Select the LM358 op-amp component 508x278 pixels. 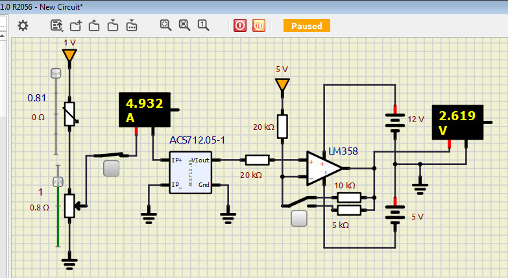324,169
